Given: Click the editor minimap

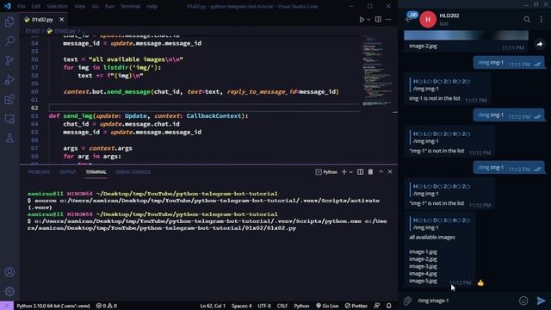Looking at the screenshot, I should pos(377,71).
